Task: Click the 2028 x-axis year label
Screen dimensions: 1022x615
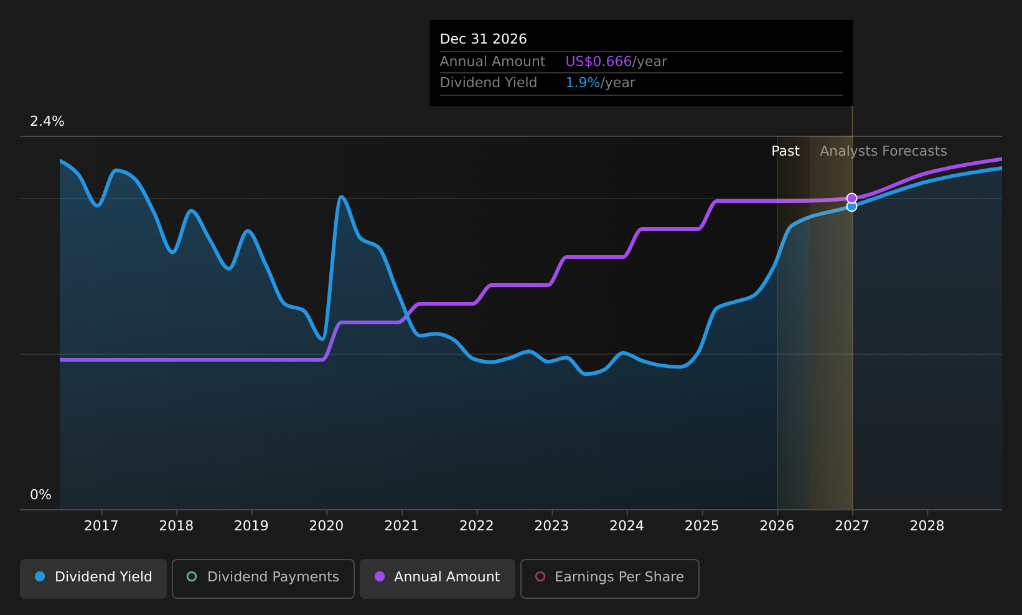Action: coord(927,526)
